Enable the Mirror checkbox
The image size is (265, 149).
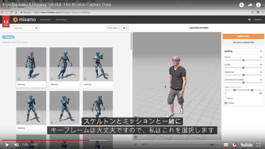226,98
